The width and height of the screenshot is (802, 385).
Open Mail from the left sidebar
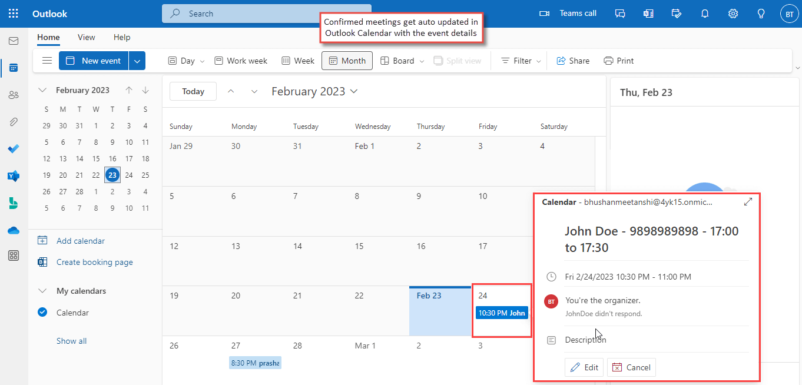pos(14,41)
